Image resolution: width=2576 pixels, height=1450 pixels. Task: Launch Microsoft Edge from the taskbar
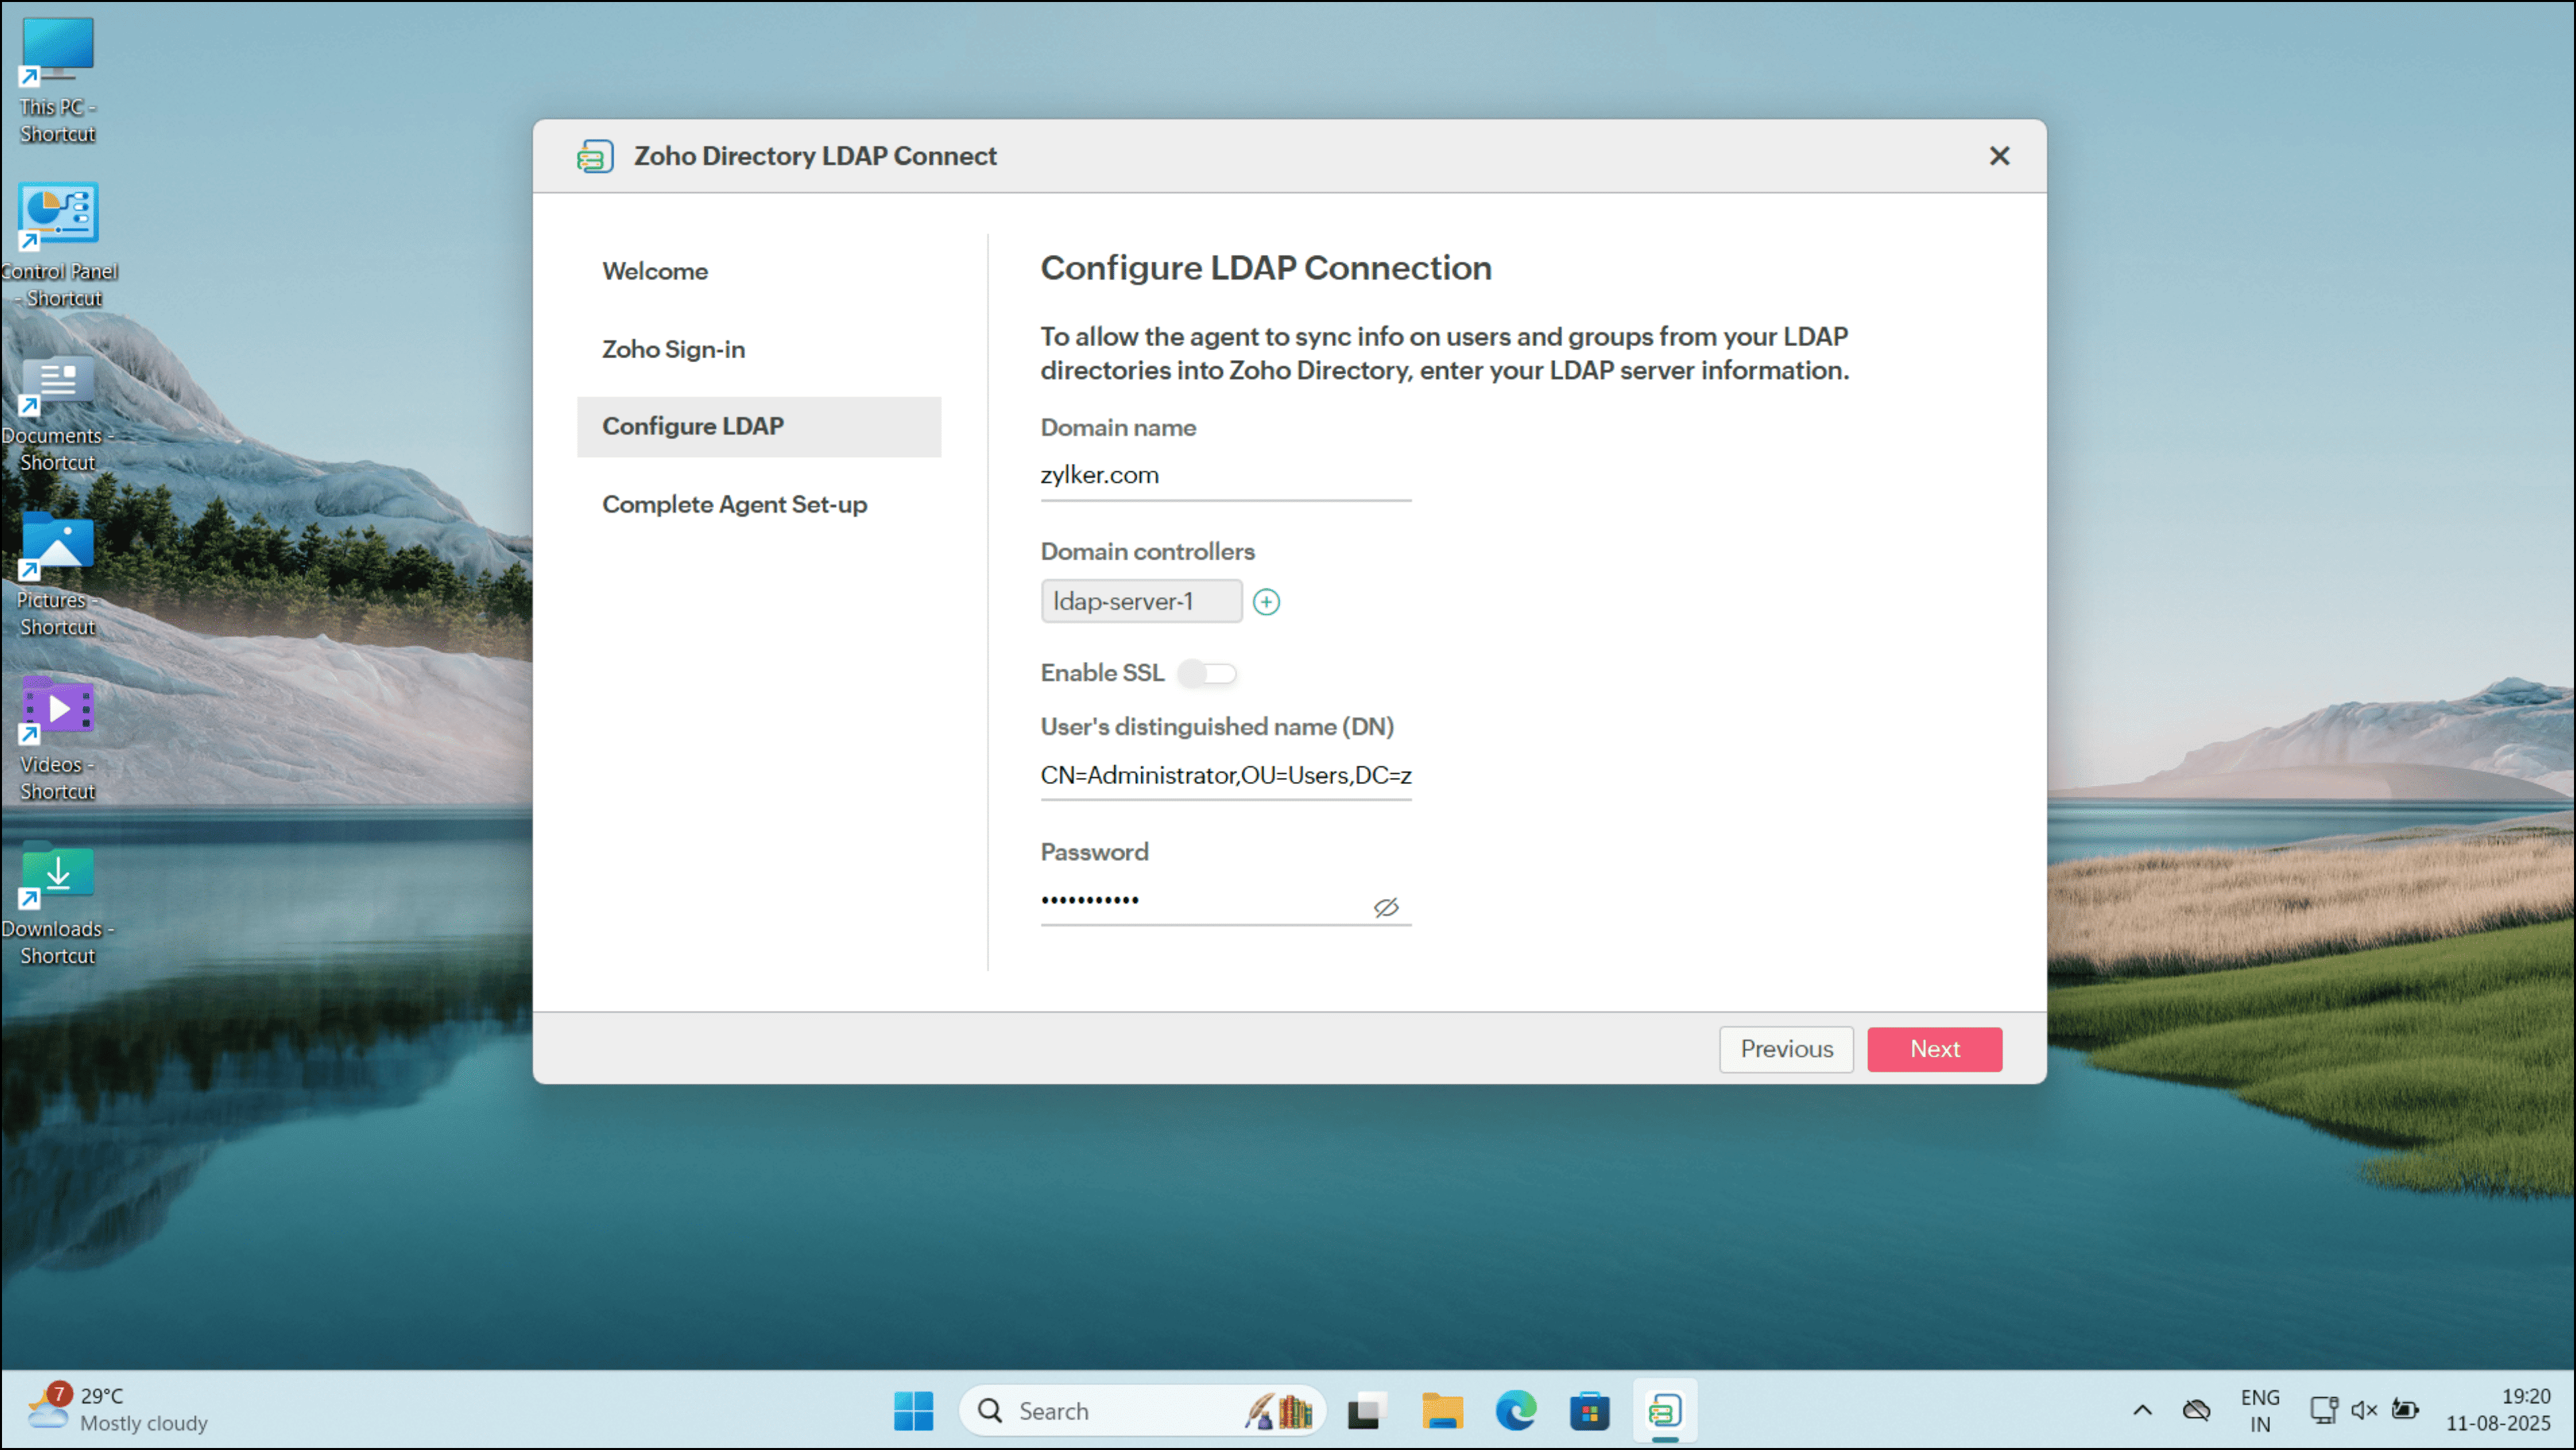pyautogui.click(x=1515, y=1411)
